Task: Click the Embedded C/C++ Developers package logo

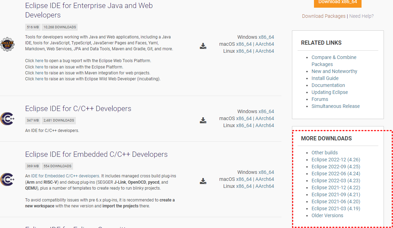Action: (7, 179)
